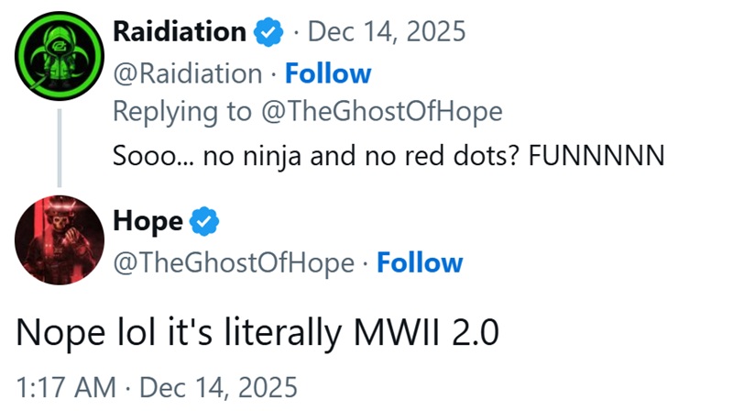Open the @TheGhostOfHope handle under Hope
This screenshot has height=411, width=733.
coord(233,264)
